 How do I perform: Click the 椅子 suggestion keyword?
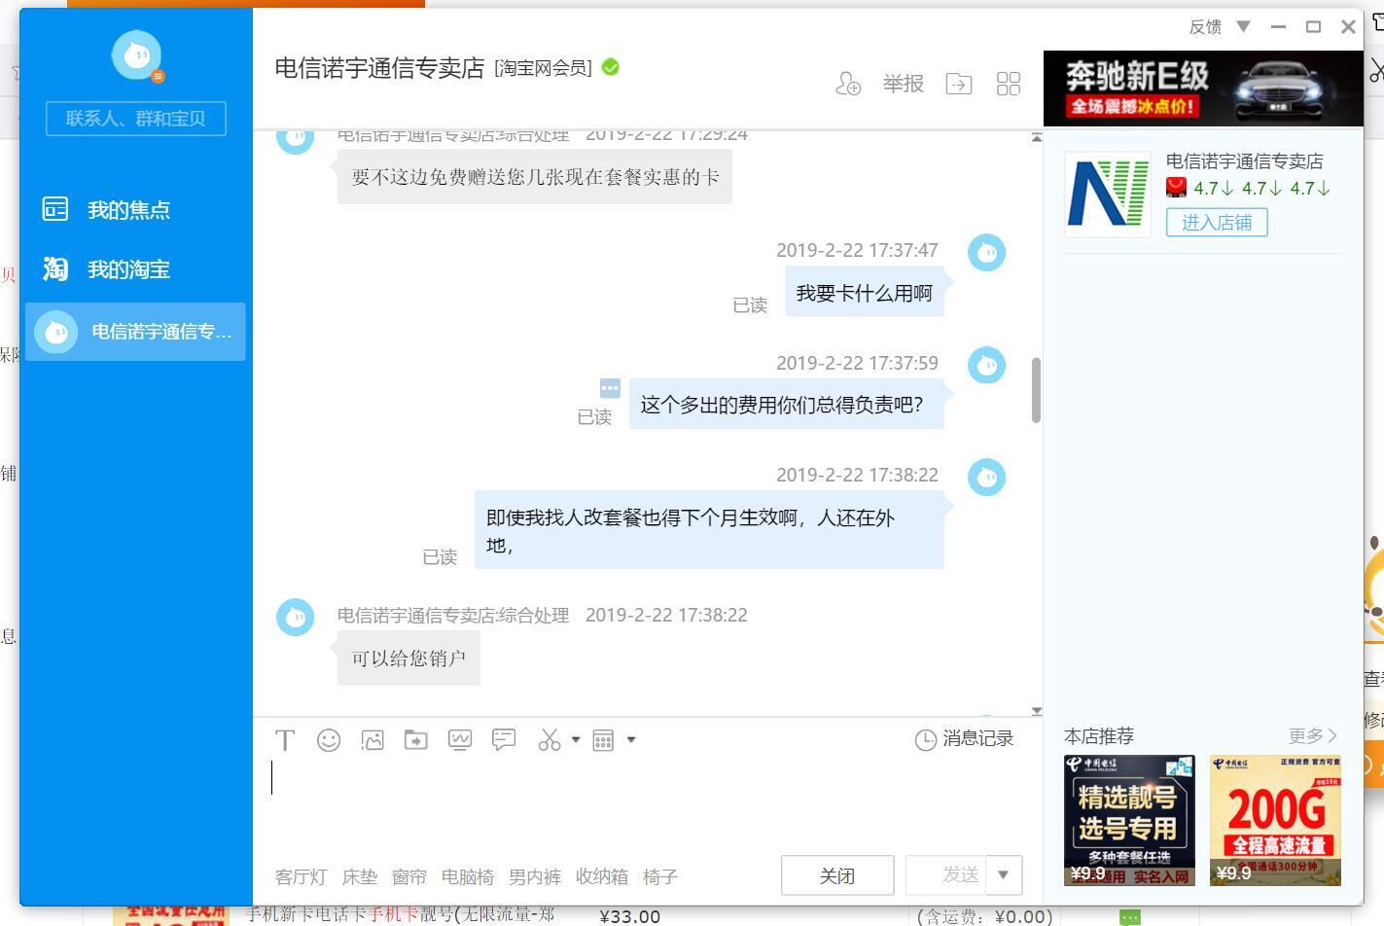(x=660, y=877)
